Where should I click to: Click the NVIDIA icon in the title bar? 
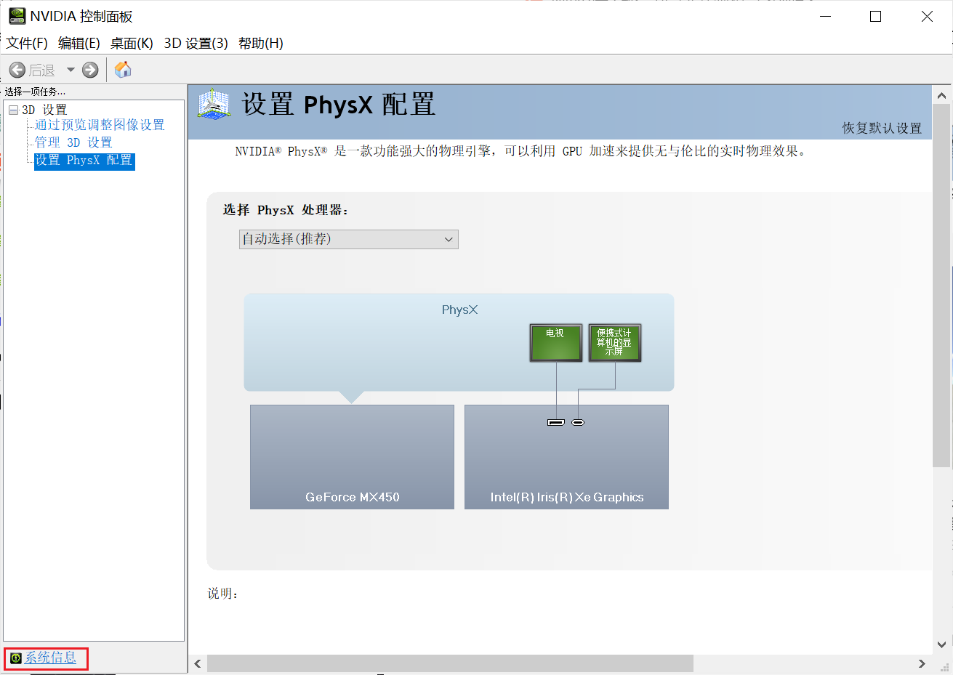click(x=16, y=15)
